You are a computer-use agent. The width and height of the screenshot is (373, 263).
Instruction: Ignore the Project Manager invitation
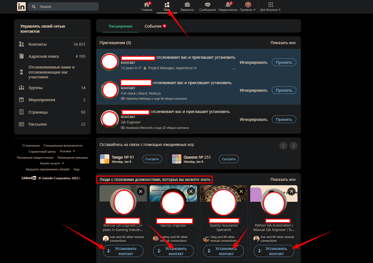253,62
